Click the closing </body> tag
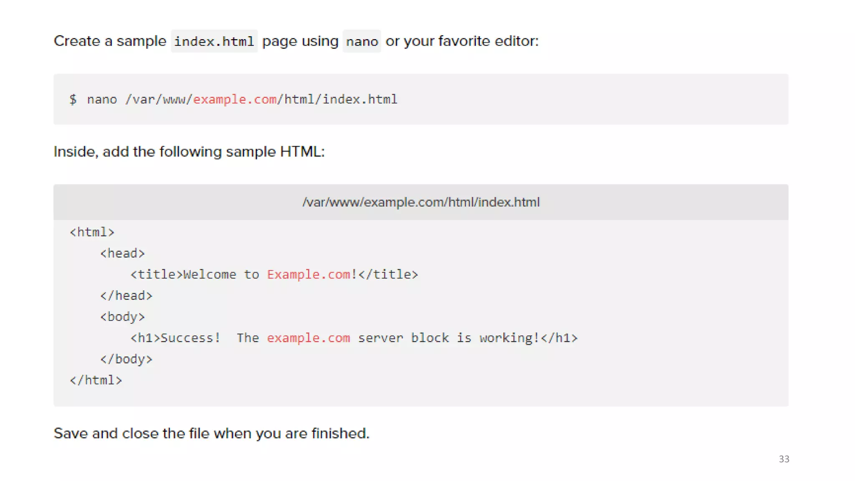This screenshot has height=481, width=855. pyautogui.click(x=126, y=359)
